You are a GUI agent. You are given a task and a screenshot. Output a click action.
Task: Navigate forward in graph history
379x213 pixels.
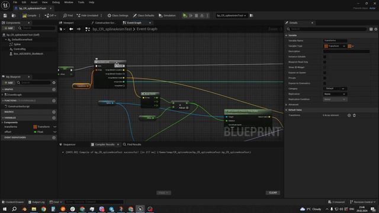click(79, 29)
